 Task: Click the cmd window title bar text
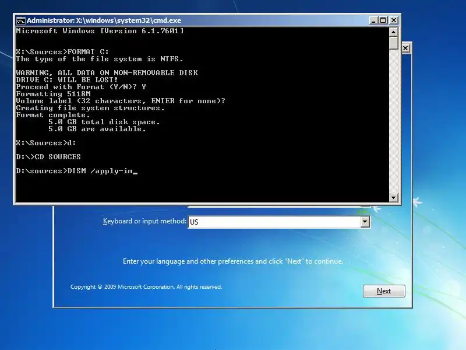point(104,20)
